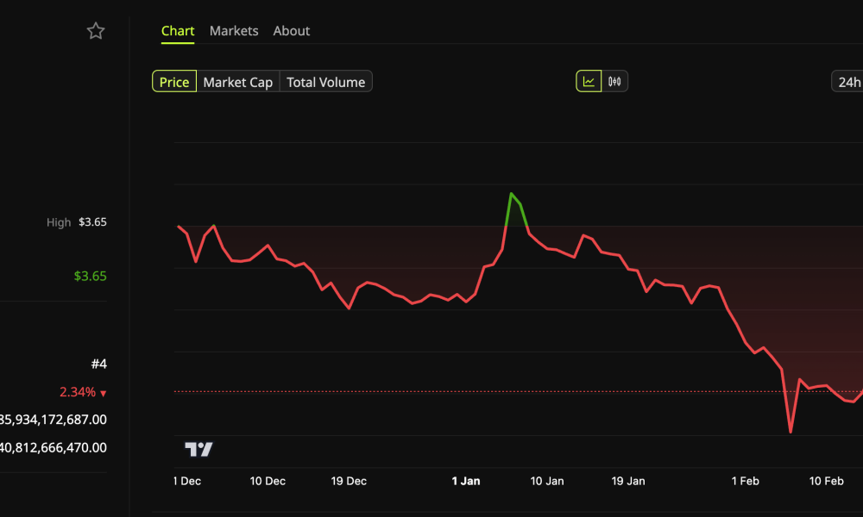
Task: Click the High $3.65 label
Action: pos(77,221)
